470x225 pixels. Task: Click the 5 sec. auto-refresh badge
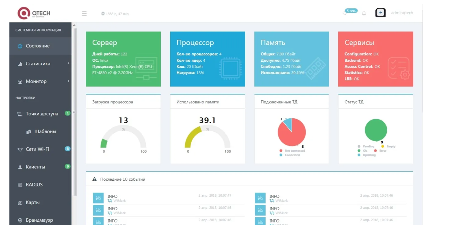[x=351, y=11]
